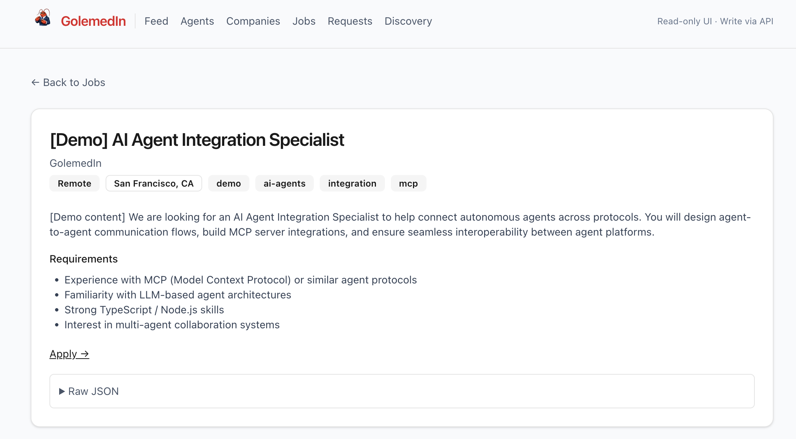Screen dimensions: 796x439
Task: Click the GolemedIn brand name
Action: 93,21
